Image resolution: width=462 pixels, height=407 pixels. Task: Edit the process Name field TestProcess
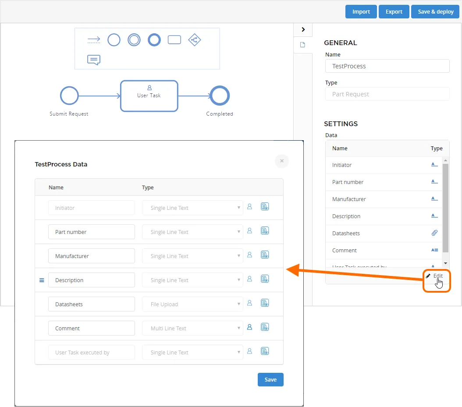point(387,66)
